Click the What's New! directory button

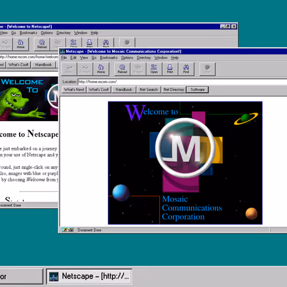(x=74, y=90)
